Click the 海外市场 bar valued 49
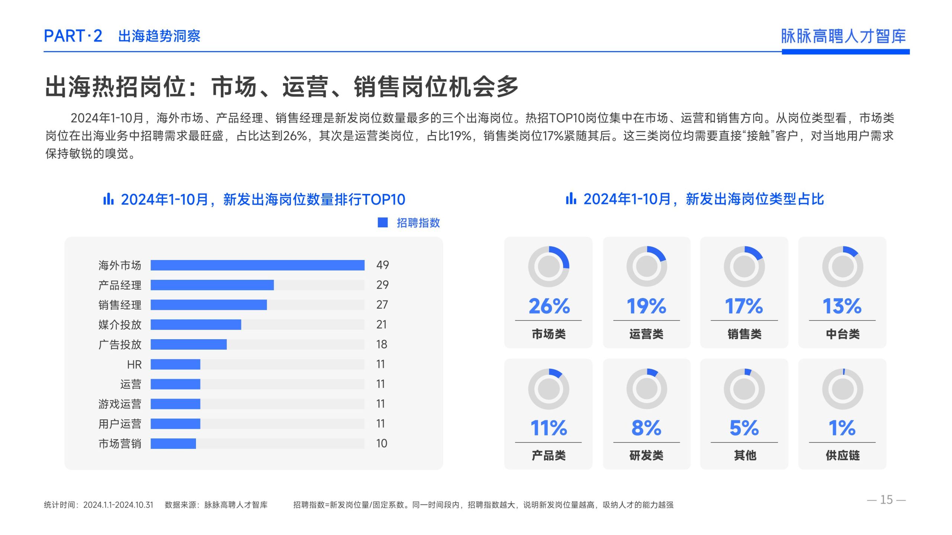The image size is (952, 535). pos(257,265)
